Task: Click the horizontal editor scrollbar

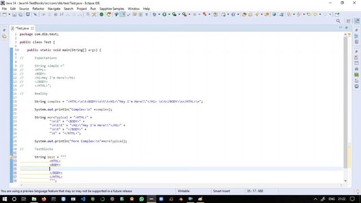Action: 180,185
